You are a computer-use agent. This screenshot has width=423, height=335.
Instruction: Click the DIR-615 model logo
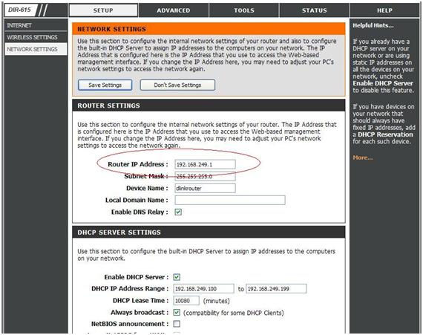(20, 10)
